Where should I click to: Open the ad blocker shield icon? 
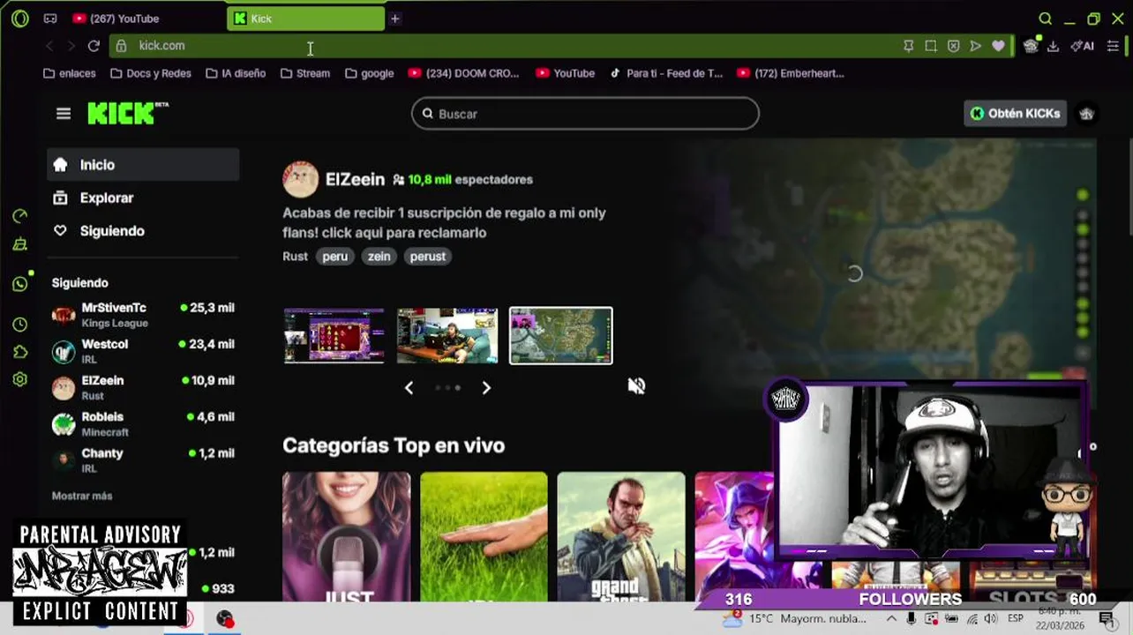(x=953, y=46)
